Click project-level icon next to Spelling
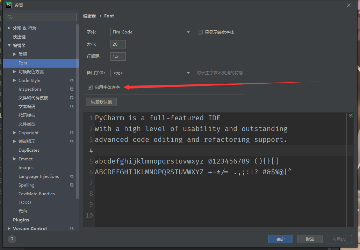The width and height of the screenshot is (360, 250). 72,185
